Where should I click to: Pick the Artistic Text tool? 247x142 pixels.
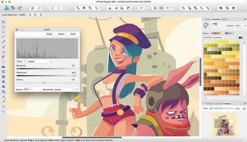3,97
